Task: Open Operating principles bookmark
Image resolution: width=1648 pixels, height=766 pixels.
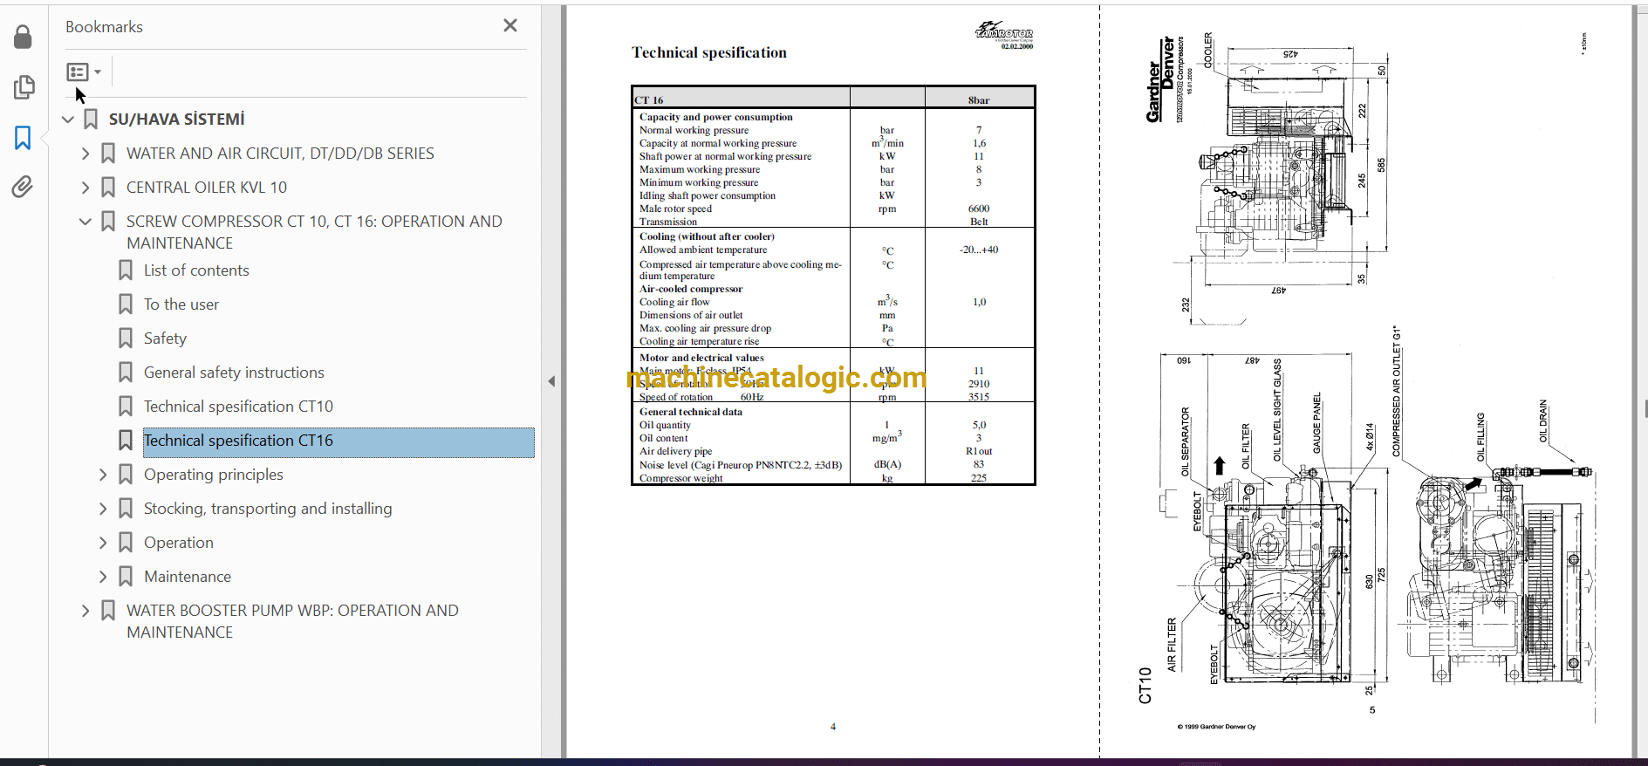Action: click(214, 475)
